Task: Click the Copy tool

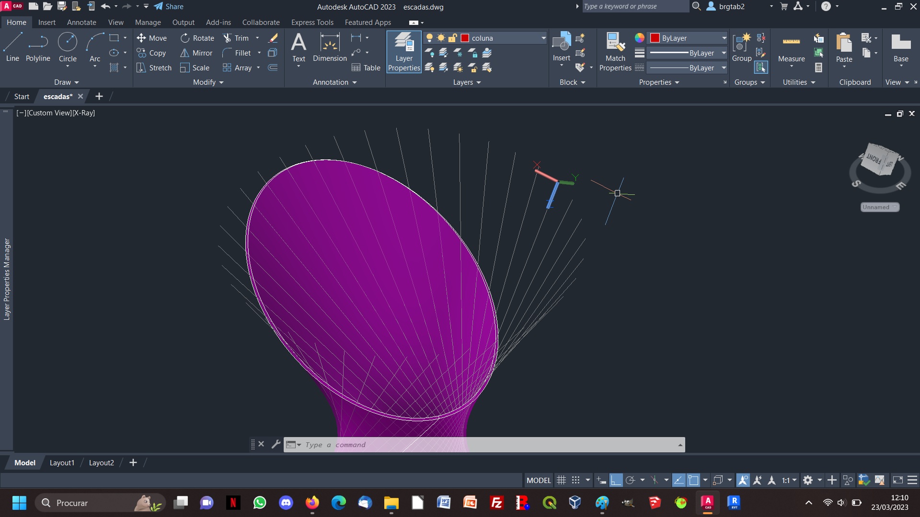Action: pyautogui.click(x=151, y=53)
